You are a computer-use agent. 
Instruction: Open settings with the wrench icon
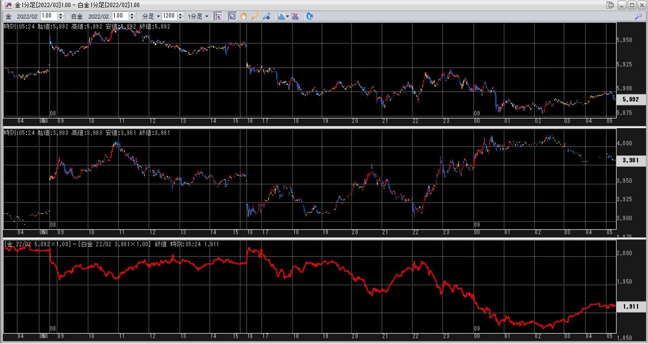[638, 16]
